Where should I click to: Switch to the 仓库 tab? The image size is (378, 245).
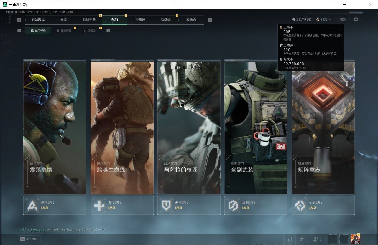(63, 20)
